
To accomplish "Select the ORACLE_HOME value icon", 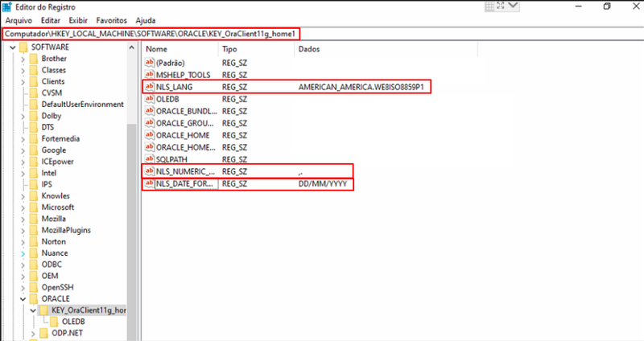I will (150, 135).
